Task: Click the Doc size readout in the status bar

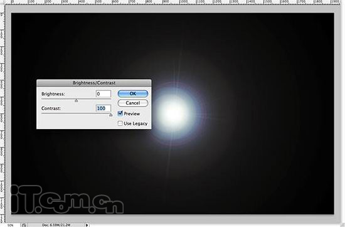Action: coord(56,225)
